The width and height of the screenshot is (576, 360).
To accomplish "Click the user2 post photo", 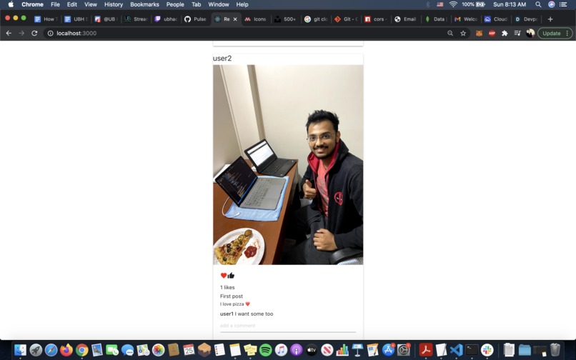I will 288,164.
